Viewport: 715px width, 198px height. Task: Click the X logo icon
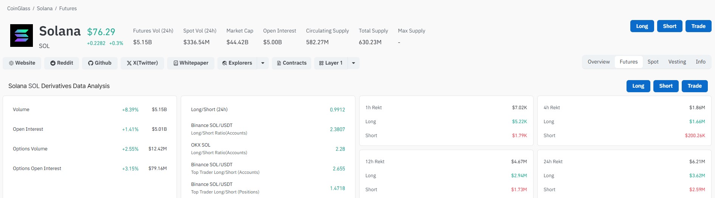click(129, 63)
